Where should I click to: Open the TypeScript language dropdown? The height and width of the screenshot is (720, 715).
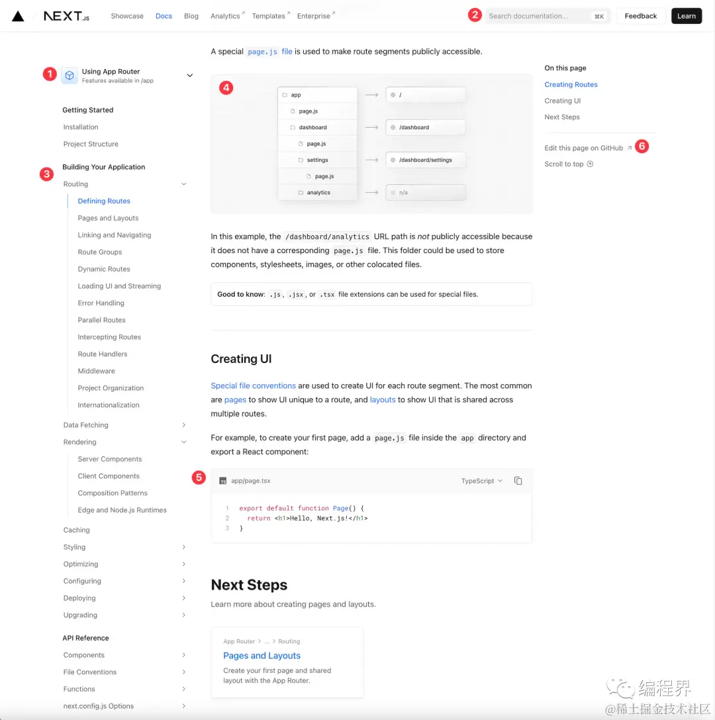(x=481, y=481)
